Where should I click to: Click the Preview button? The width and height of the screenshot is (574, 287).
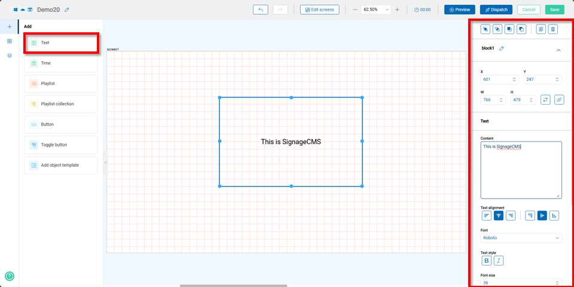459,10
